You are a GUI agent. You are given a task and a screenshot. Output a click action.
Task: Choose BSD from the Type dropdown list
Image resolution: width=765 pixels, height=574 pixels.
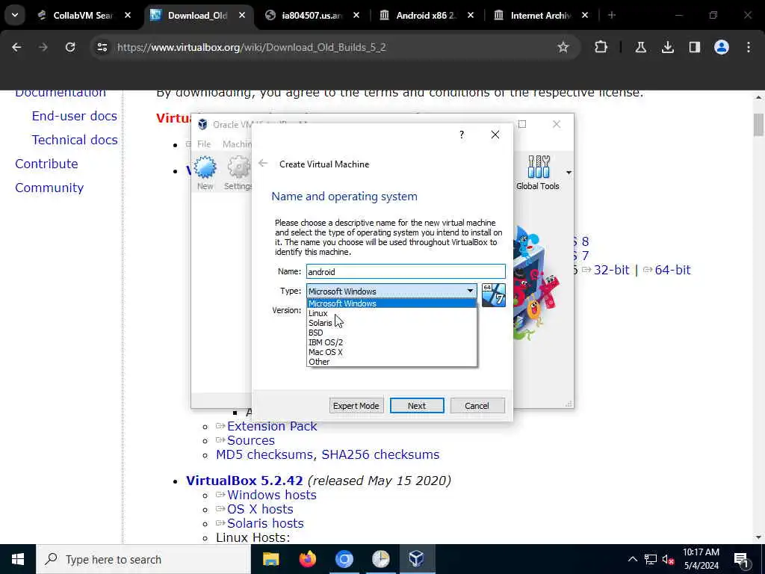[391, 333]
